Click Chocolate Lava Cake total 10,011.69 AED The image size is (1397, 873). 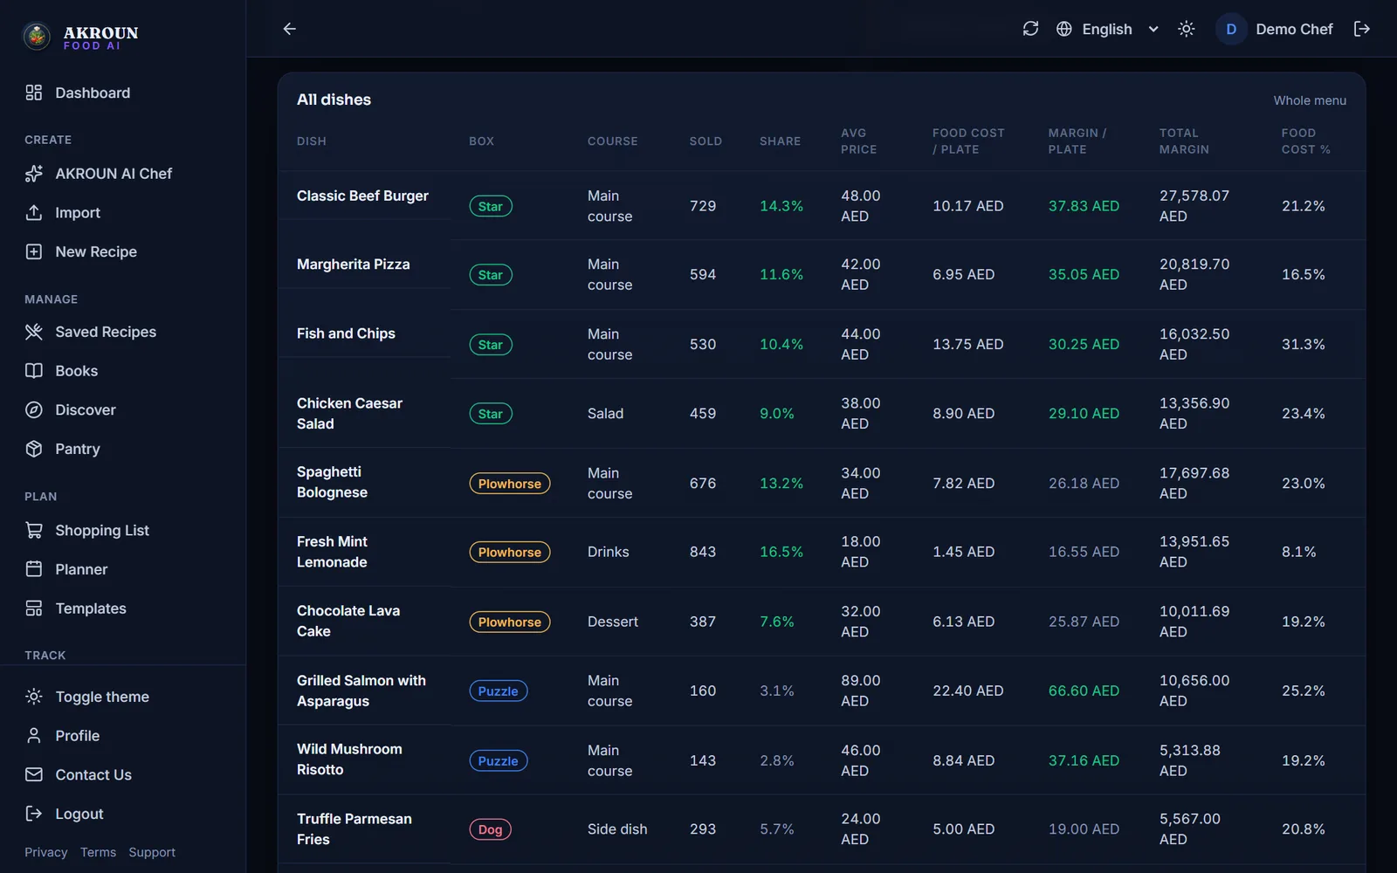pyautogui.click(x=1194, y=622)
